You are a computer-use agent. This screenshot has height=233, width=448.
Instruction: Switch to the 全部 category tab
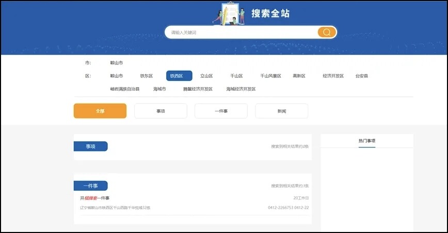(100, 111)
